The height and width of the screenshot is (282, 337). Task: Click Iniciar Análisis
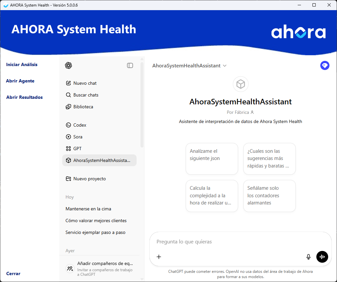(x=22, y=64)
